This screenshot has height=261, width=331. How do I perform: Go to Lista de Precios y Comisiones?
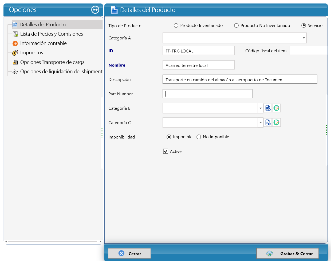(x=52, y=34)
